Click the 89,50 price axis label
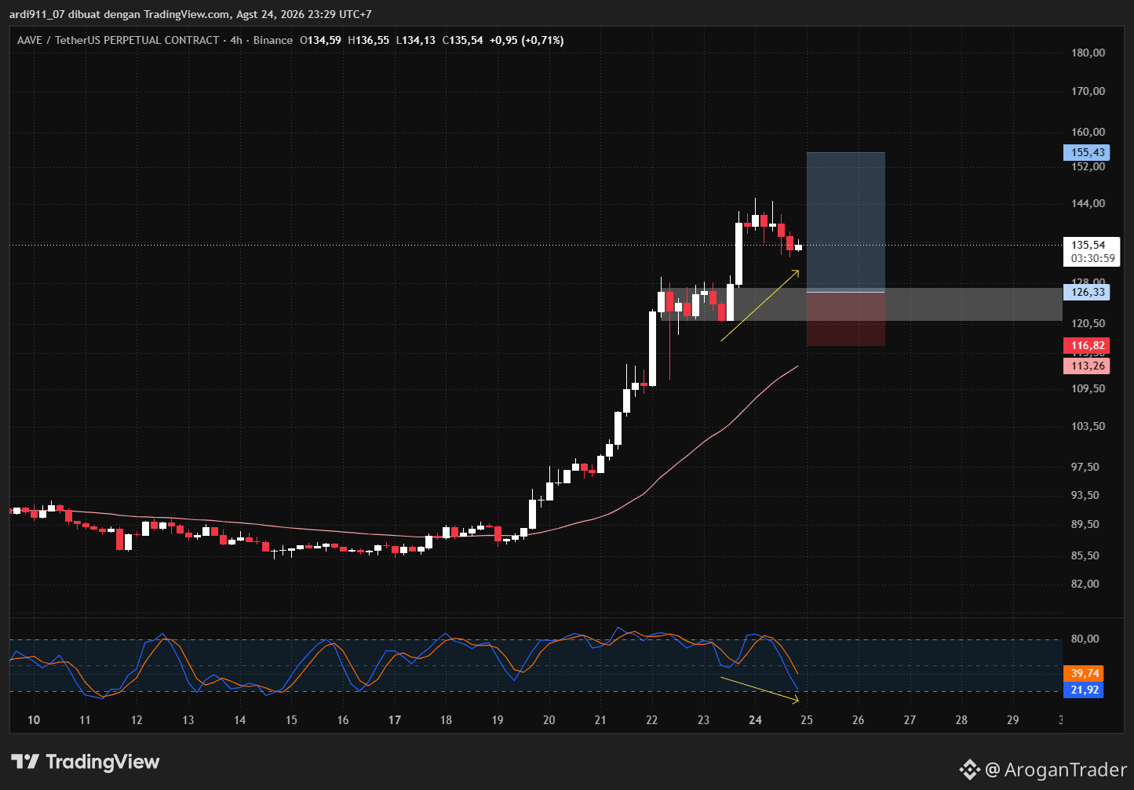This screenshot has width=1134, height=790. 1085,525
